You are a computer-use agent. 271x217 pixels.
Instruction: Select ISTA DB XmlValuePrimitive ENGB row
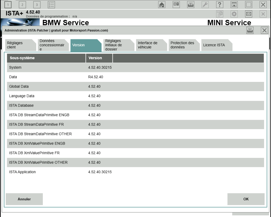pyautogui.click(x=135, y=143)
